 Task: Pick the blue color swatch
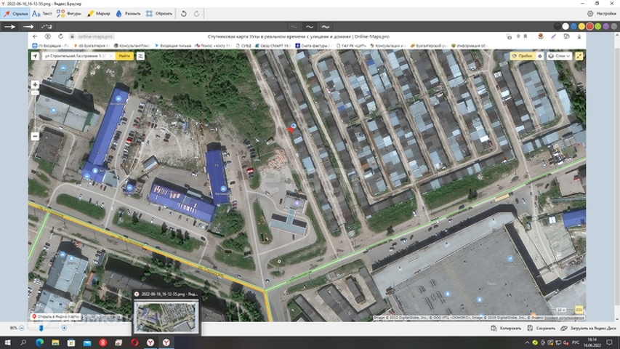575,26
